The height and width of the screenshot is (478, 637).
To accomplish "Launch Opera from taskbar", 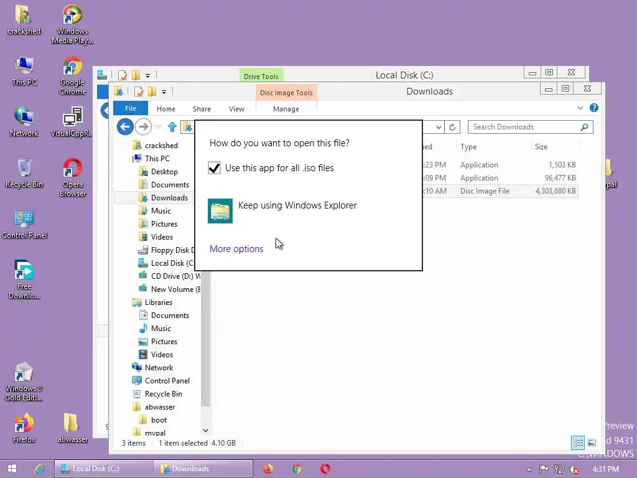I will [325, 469].
